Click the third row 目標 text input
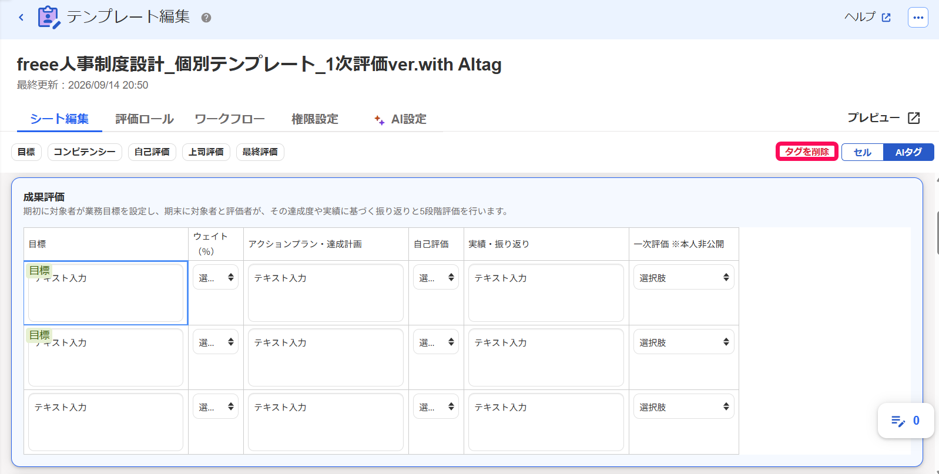The image size is (939, 474). (106, 422)
